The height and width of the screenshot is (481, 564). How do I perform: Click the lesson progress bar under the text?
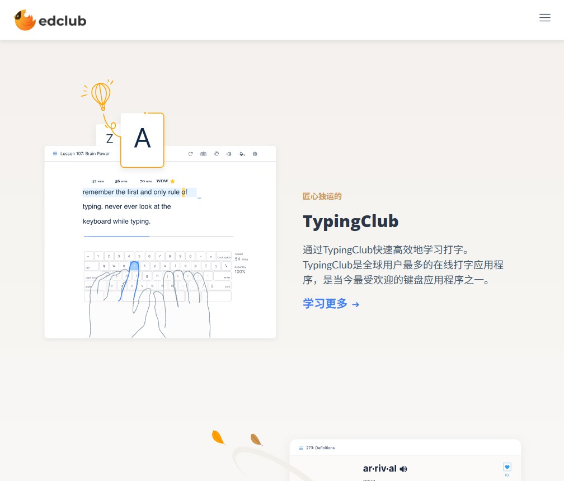(x=158, y=236)
